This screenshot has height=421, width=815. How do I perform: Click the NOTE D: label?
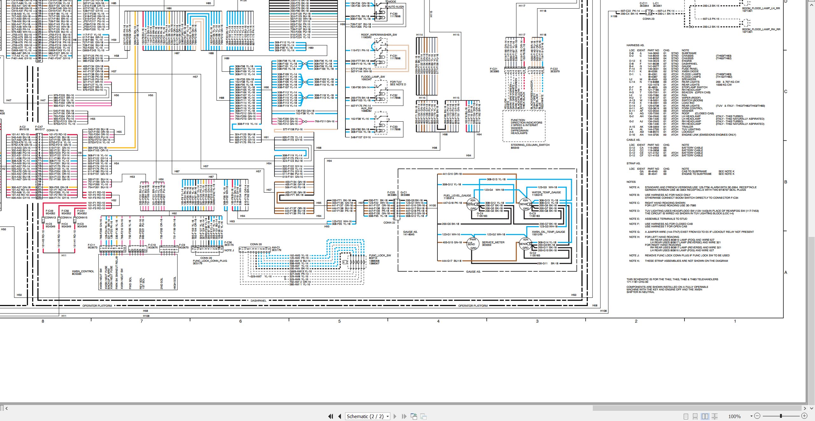tap(634, 211)
